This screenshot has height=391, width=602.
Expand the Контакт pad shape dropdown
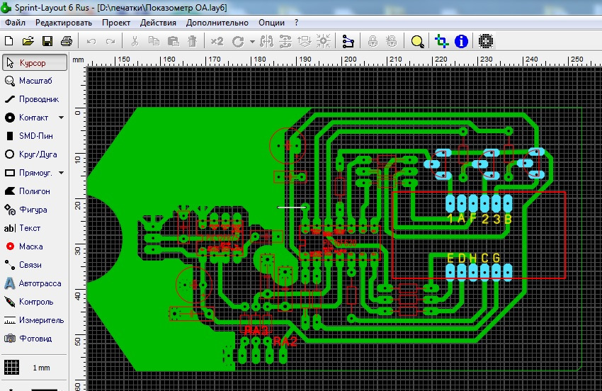click(x=61, y=118)
